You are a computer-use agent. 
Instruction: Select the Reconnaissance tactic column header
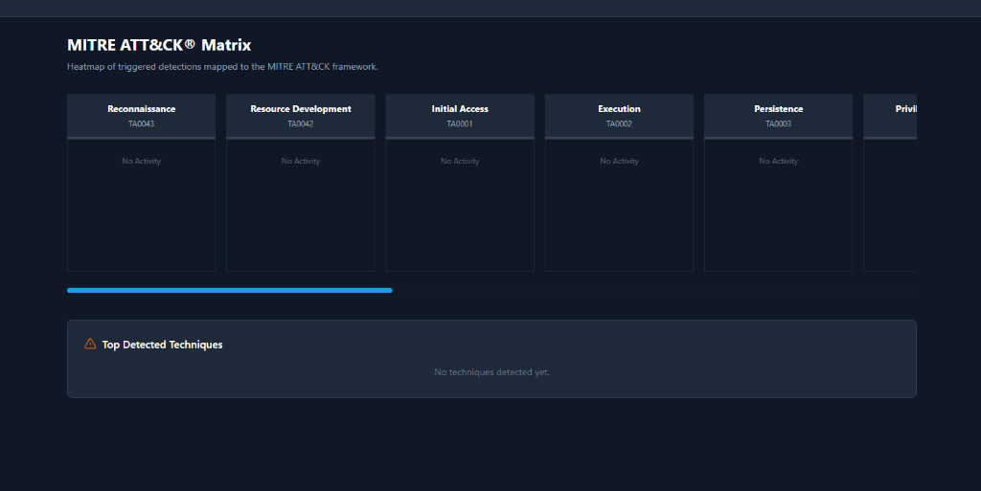click(141, 109)
